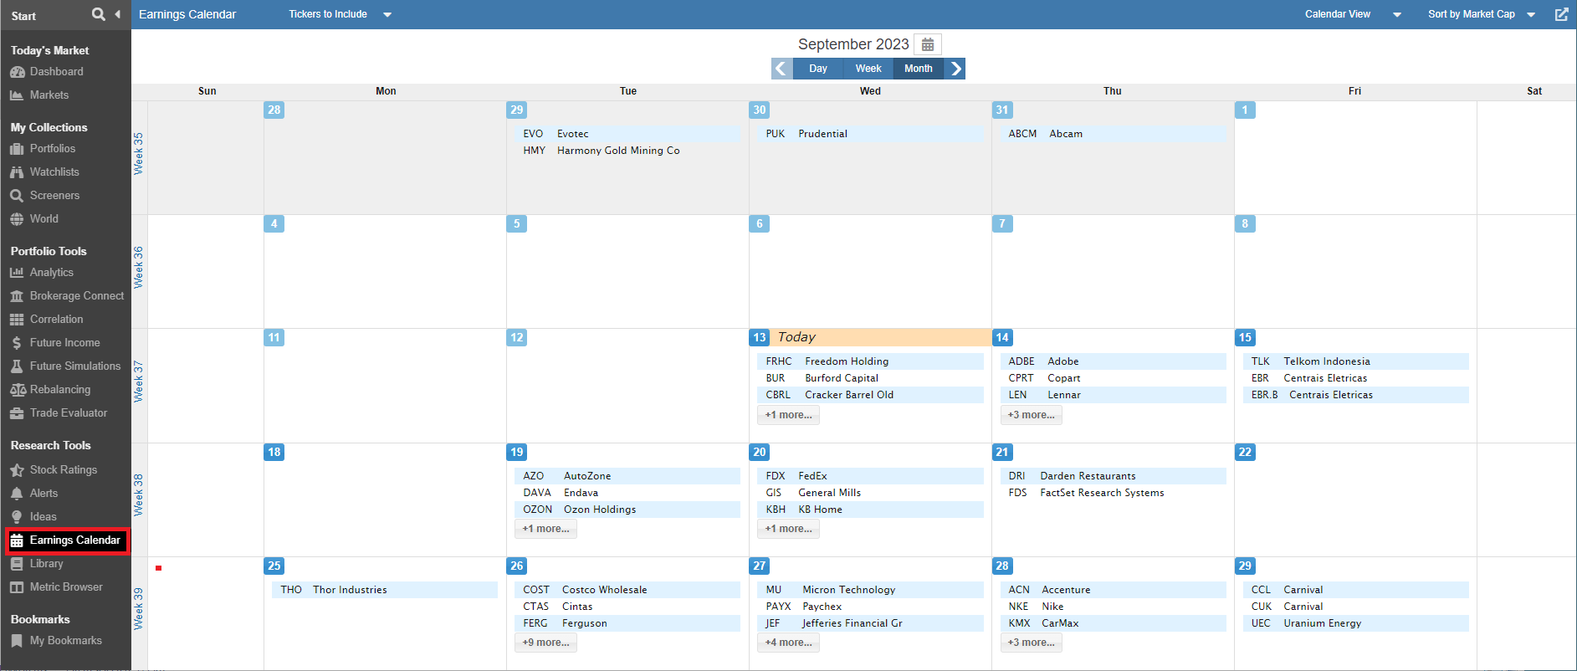Viewport: 1577px width, 671px height.
Task: Open the THO Thor Industries entry
Action: tap(385, 590)
